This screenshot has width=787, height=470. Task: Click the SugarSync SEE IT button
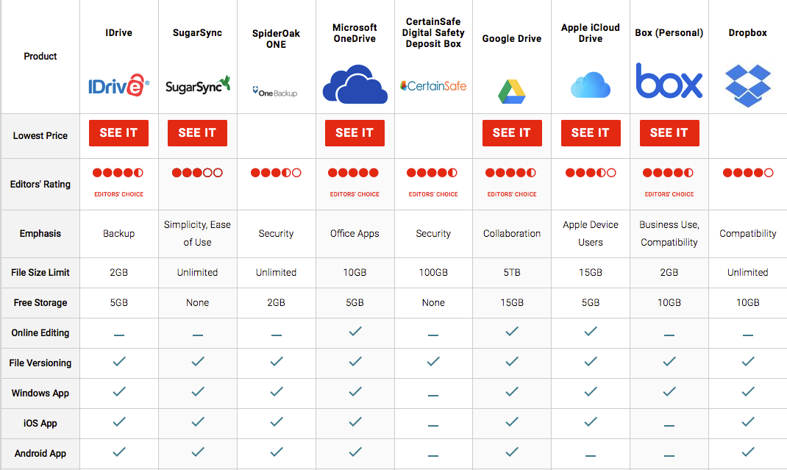[x=197, y=133]
